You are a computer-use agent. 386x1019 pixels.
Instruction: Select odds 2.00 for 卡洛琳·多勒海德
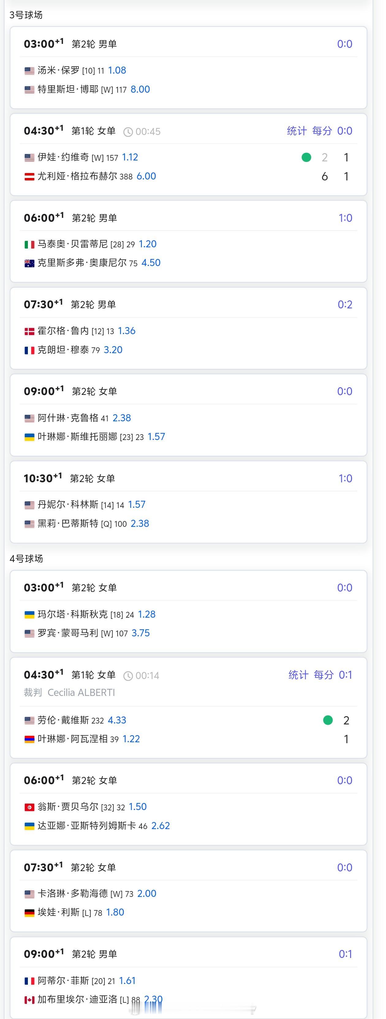click(147, 894)
